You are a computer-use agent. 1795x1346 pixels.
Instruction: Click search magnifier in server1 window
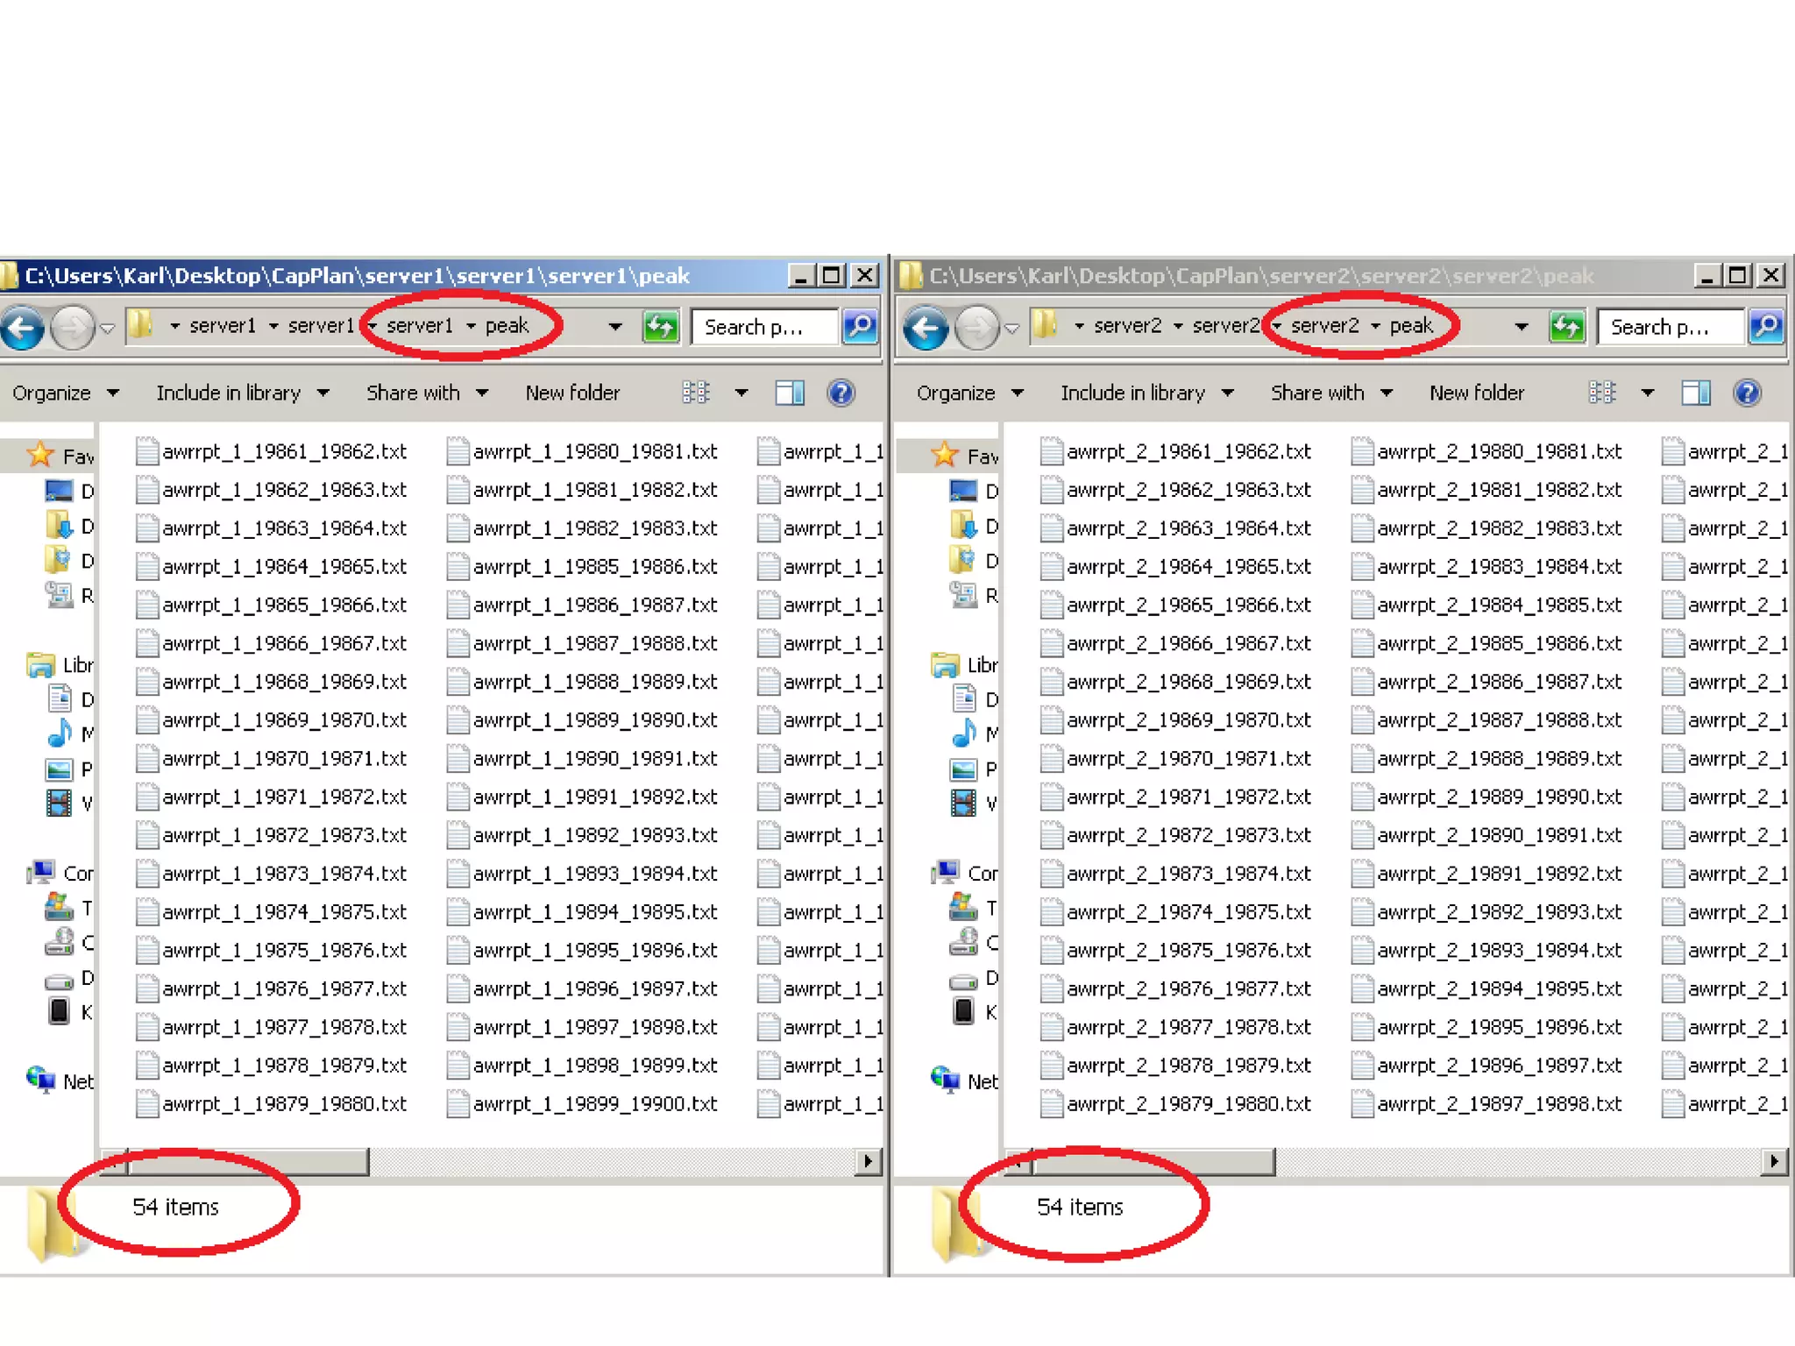[860, 327]
